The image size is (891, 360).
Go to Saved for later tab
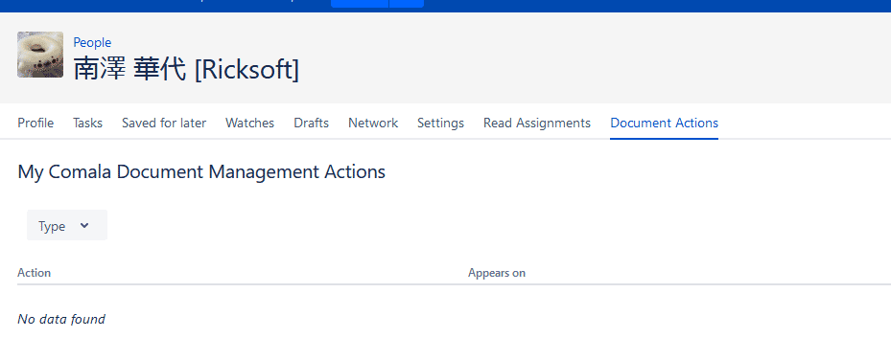tap(164, 123)
